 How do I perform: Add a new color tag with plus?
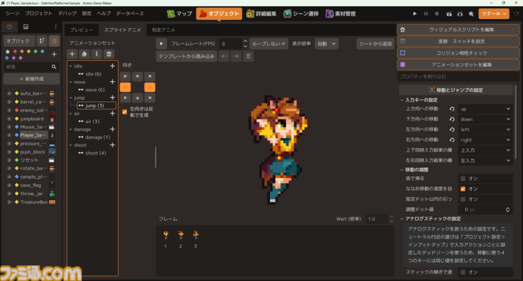point(54,54)
